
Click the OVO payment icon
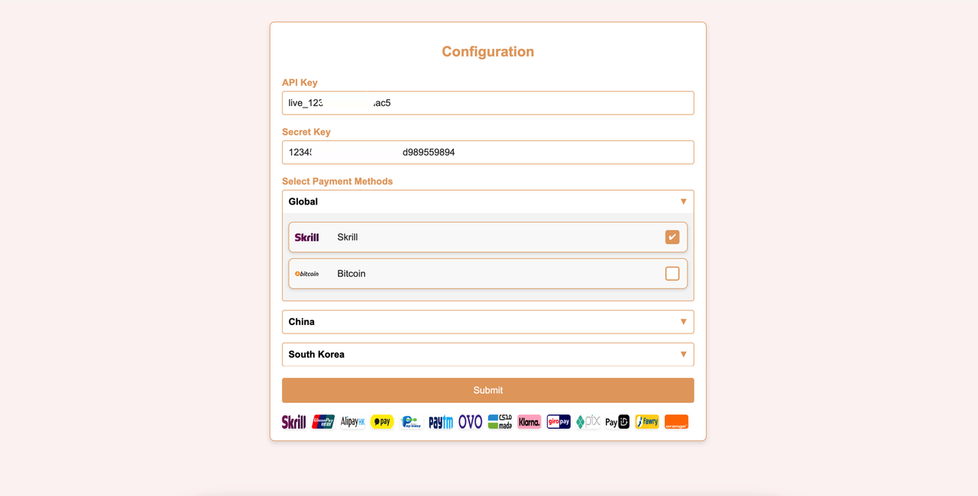click(x=471, y=421)
